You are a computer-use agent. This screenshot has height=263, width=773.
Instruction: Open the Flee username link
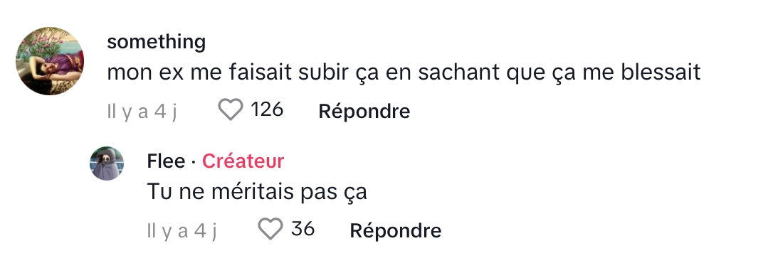pyautogui.click(x=166, y=161)
